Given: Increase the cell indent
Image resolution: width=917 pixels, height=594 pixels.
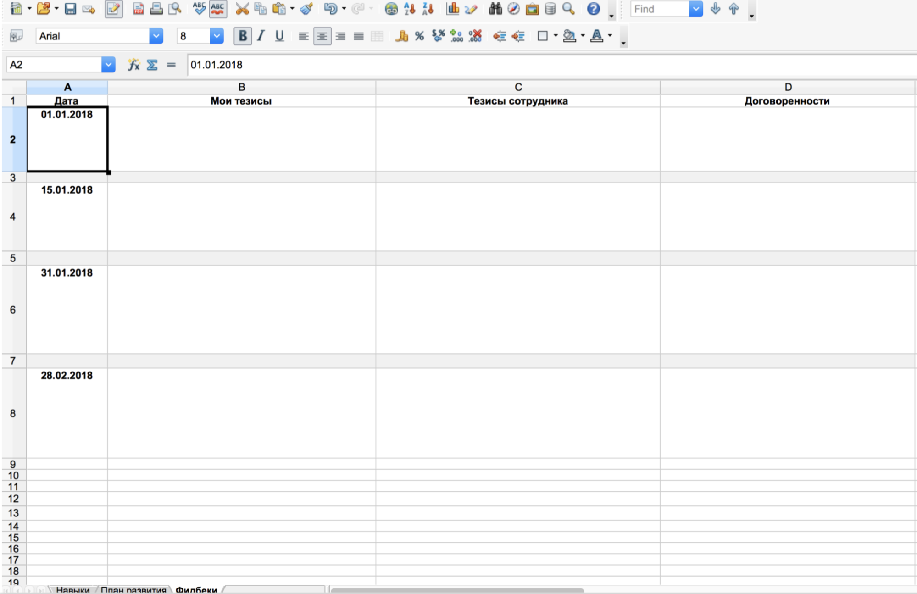Looking at the screenshot, I should pyautogui.click(x=518, y=36).
